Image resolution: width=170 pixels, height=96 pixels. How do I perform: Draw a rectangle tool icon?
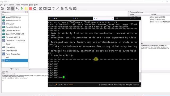pos(49,9)
